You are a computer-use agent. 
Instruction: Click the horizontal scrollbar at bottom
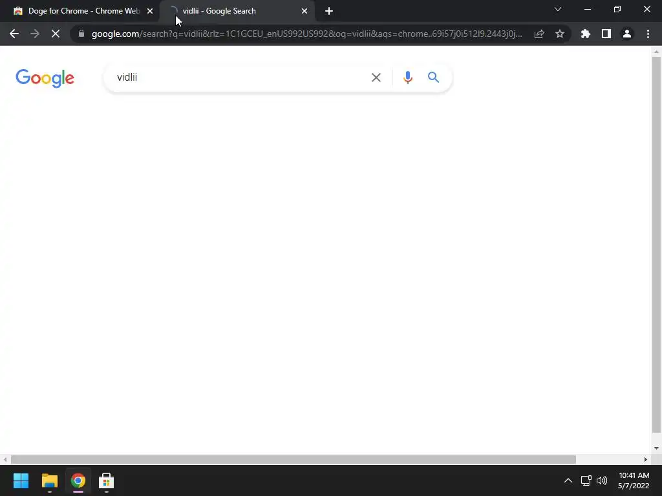(x=294, y=459)
